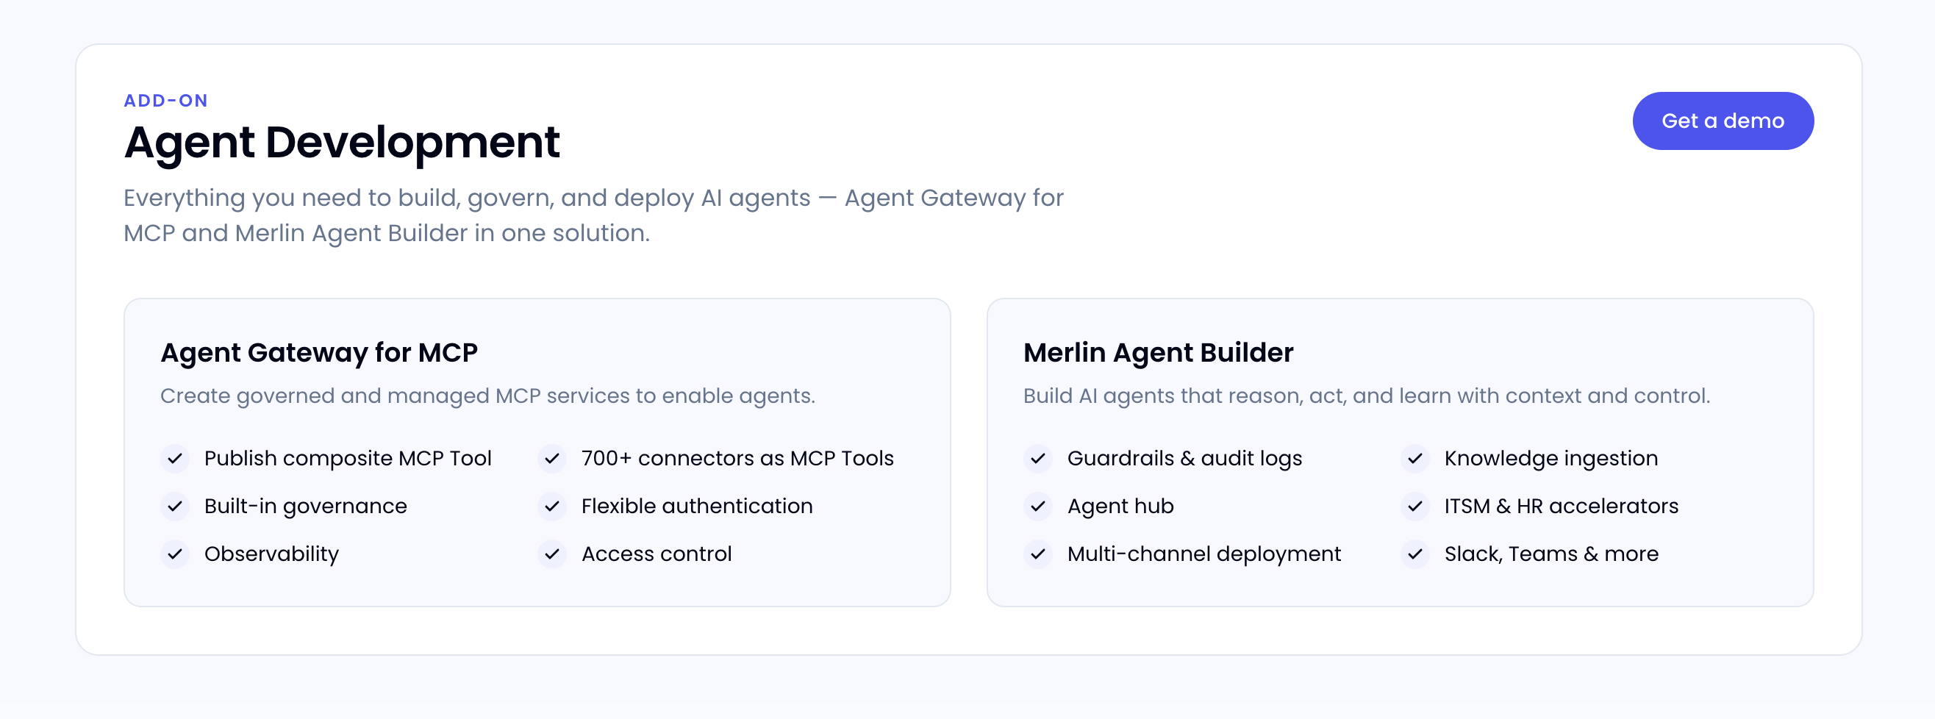The image size is (1935, 719).
Task: Click the ADD-ON label
Action: tap(166, 101)
